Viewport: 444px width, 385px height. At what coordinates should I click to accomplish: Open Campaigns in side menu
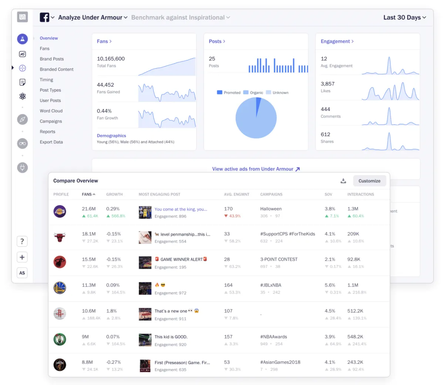pyautogui.click(x=51, y=121)
